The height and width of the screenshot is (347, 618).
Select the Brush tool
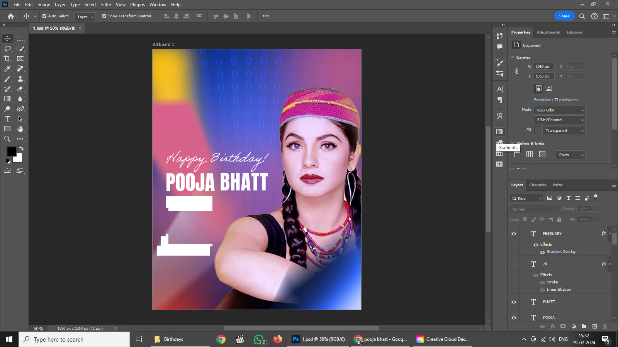[x=7, y=79]
